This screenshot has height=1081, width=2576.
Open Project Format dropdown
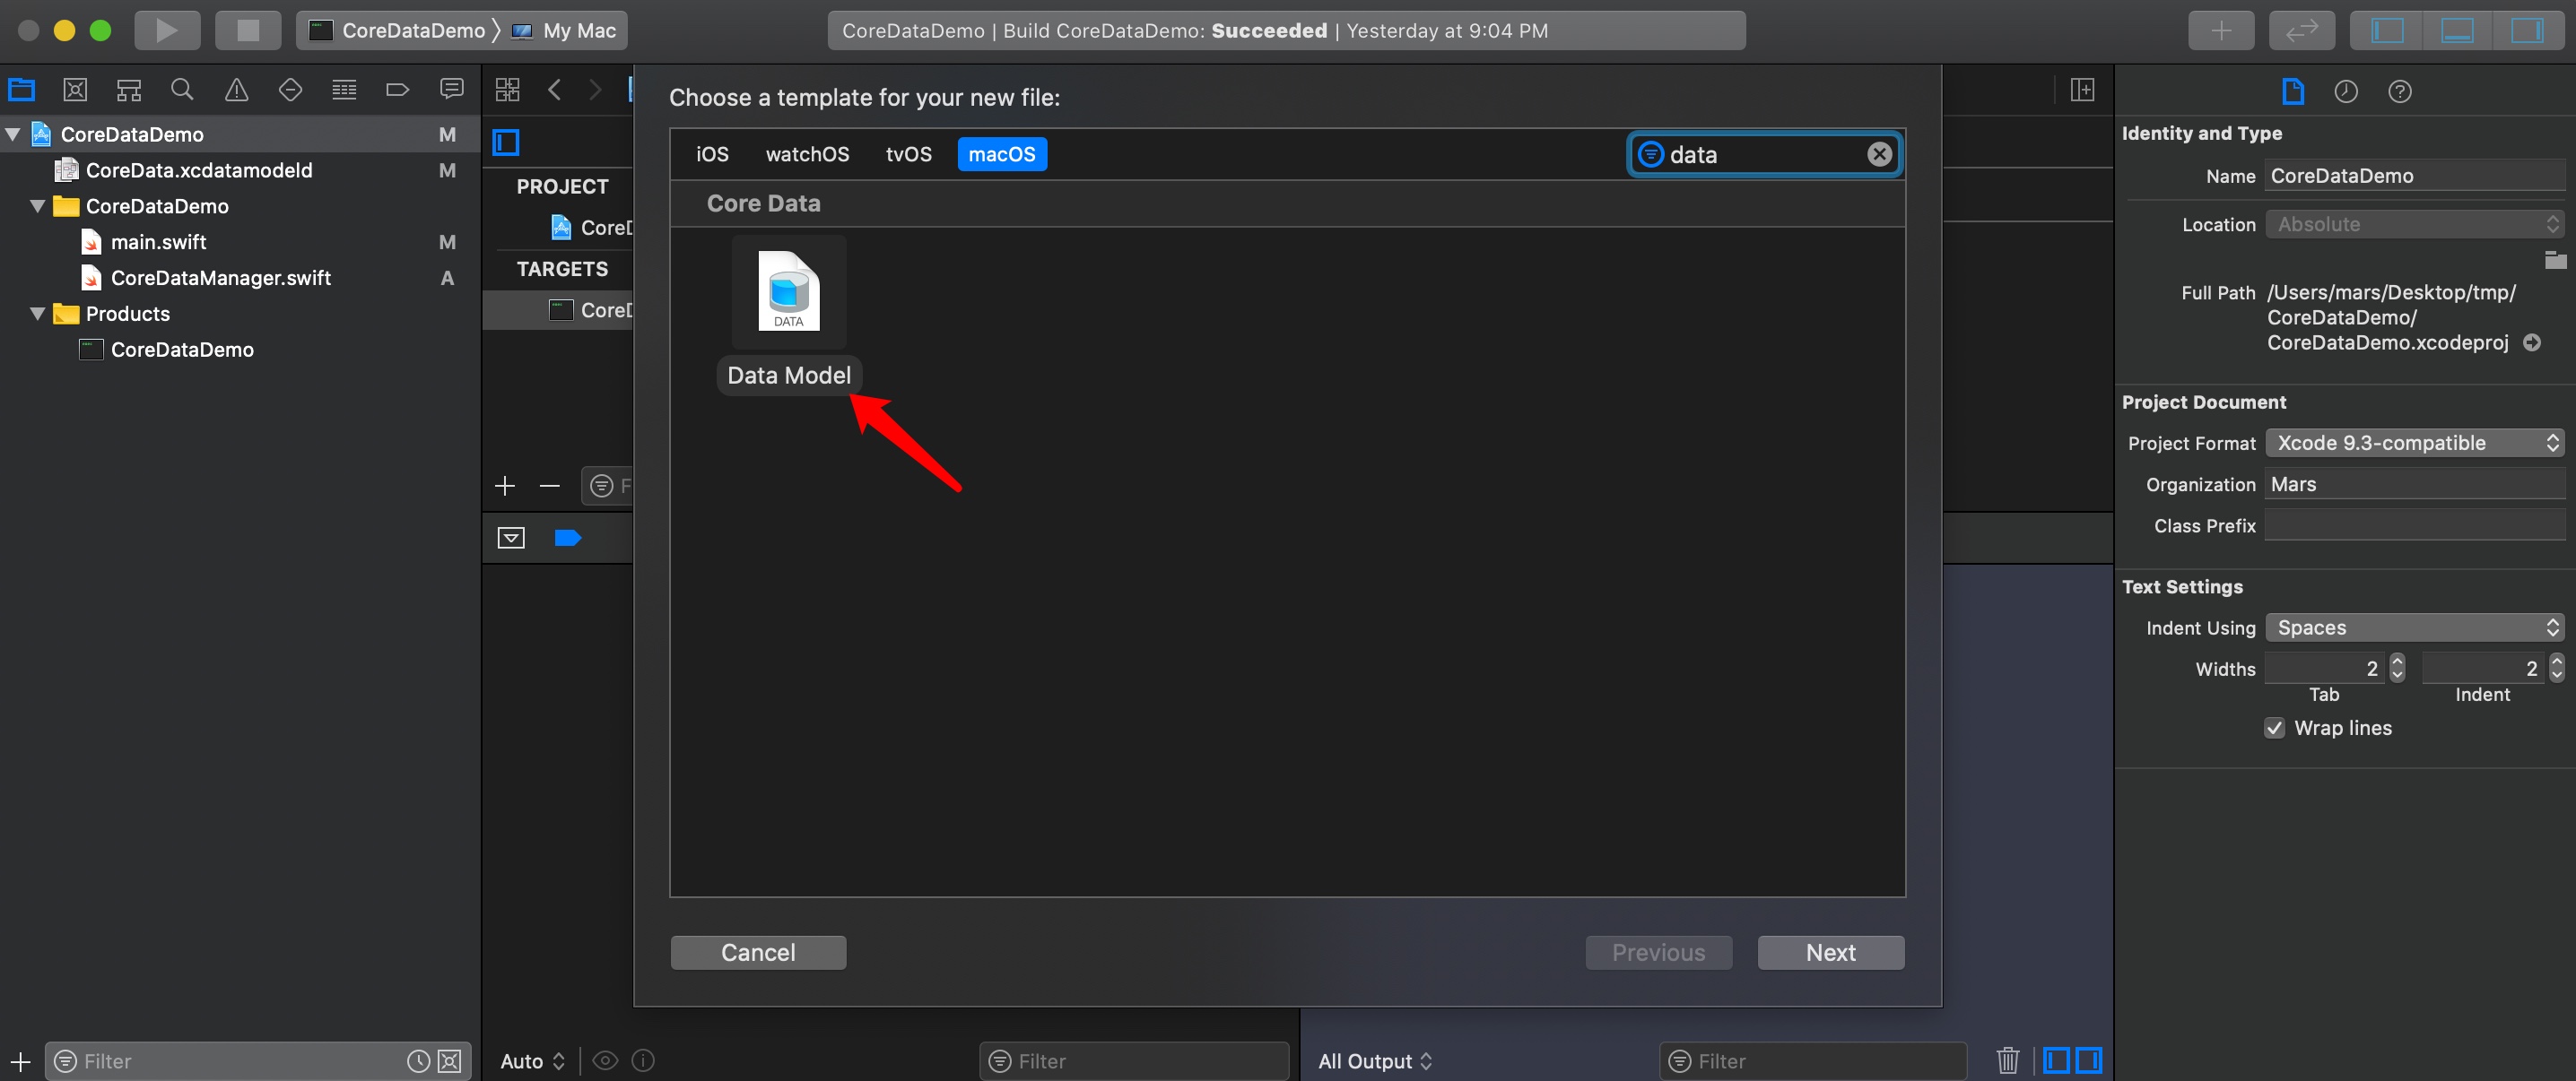tap(2414, 443)
